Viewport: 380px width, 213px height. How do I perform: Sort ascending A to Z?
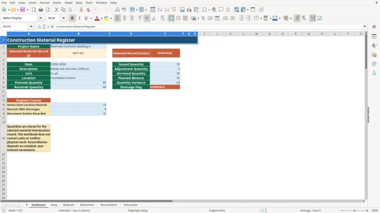(160, 10)
